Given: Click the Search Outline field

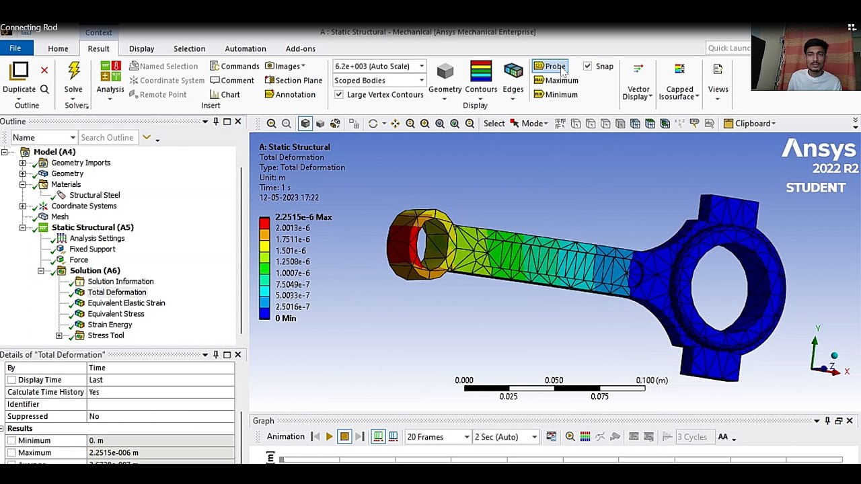Looking at the screenshot, I should coord(107,137).
